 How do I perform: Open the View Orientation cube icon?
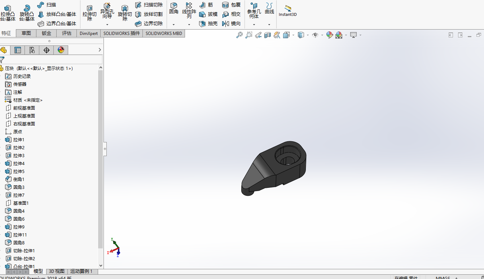[x=286, y=35]
